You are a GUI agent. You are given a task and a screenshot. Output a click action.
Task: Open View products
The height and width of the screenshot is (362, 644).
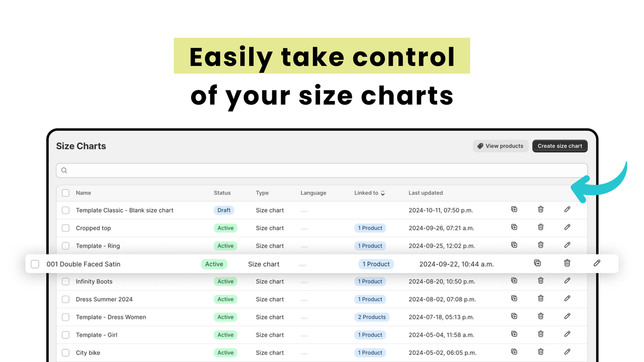click(x=500, y=146)
